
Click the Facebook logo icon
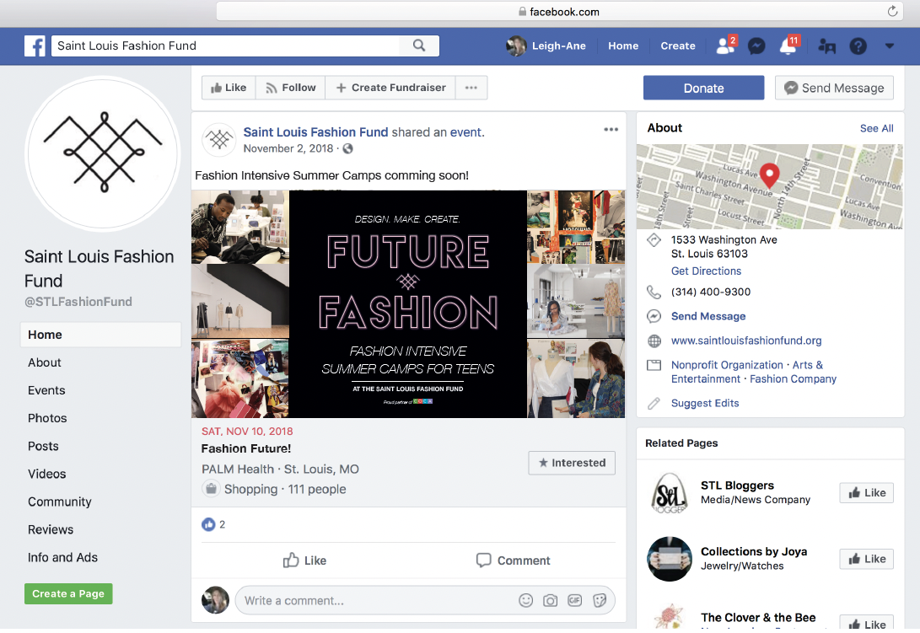(x=35, y=46)
